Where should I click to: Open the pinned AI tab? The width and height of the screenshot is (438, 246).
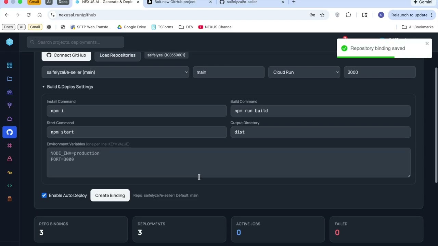pyautogui.click(x=49, y=2)
